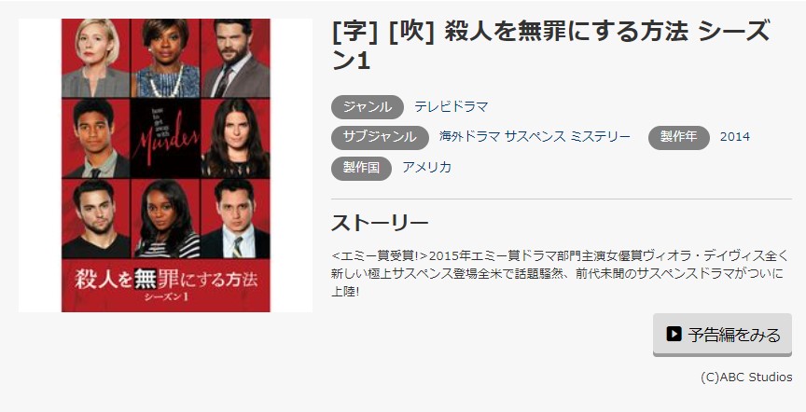806x412 pixels.
Task: Click the (C)ABC Studios copyright text
Action: tap(746, 378)
